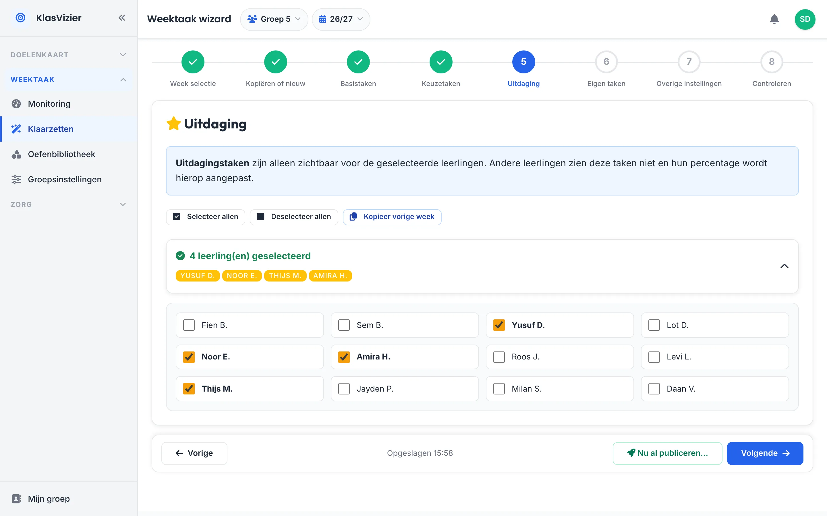Image resolution: width=827 pixels, height=516 pixels.
Task: Click the step 8 Controleren circle
Action: click(772, 62)
